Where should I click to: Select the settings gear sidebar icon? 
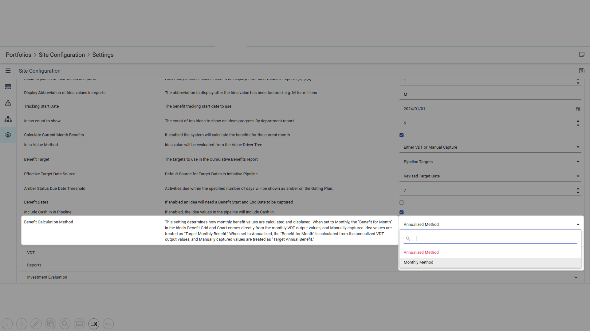pyautogui.click(x=8, y=135)
